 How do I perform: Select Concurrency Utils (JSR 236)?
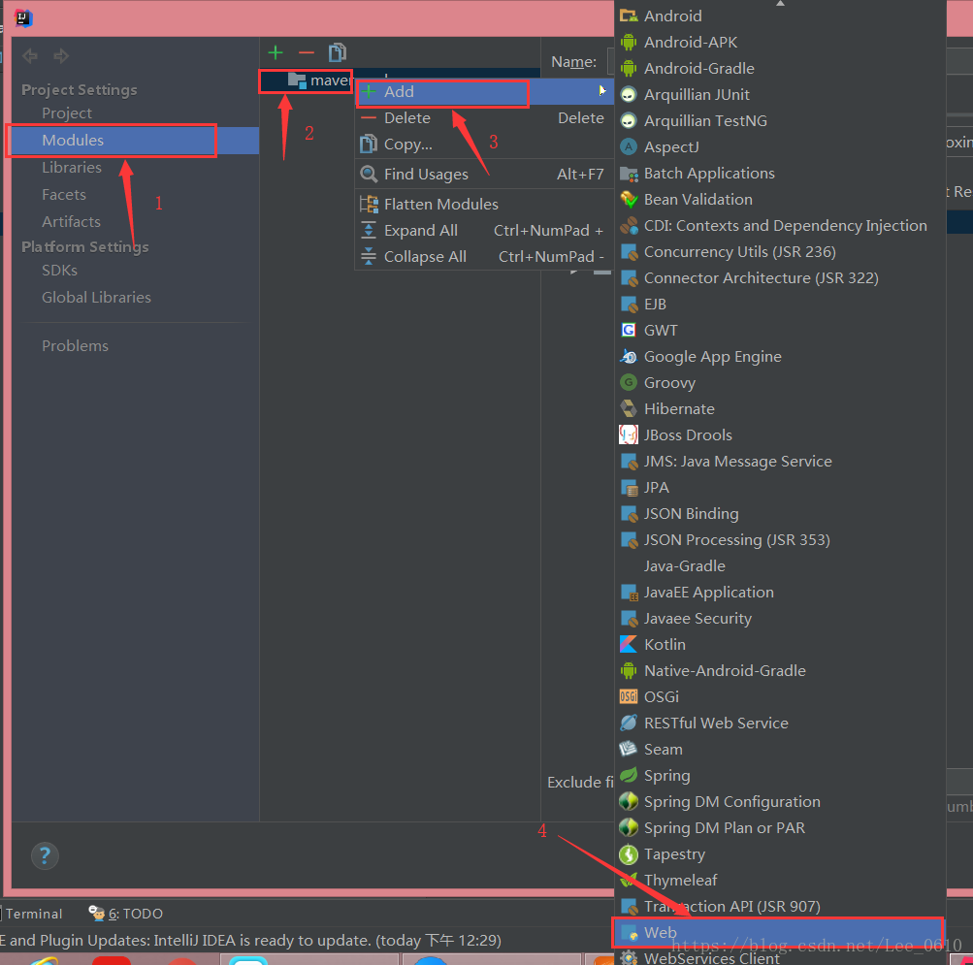pos(780,251)
